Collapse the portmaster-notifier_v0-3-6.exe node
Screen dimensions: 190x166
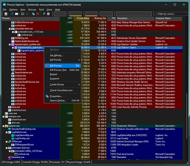pyautogui.click(x=10, y=151)
